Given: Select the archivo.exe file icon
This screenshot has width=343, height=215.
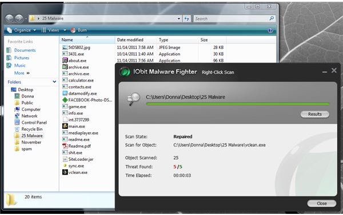Looking at the screenshot, I should pos(65,74).
